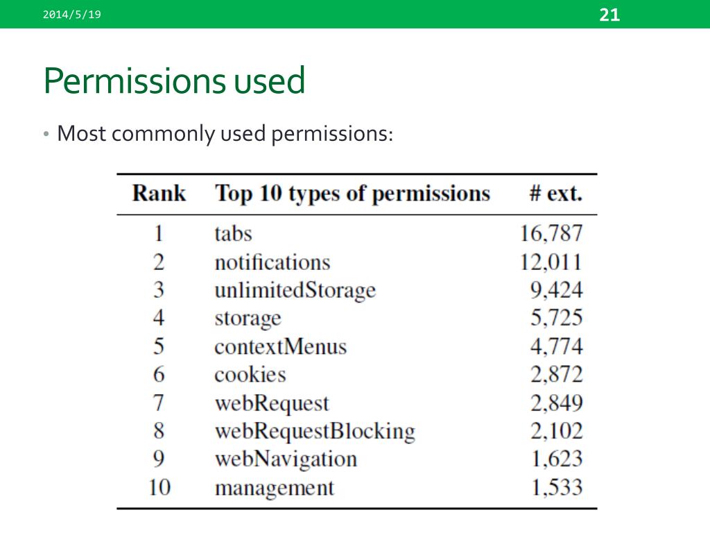Click the Top 10 types of permissions header
Screen dimensions: 710x533
(352, 194)
